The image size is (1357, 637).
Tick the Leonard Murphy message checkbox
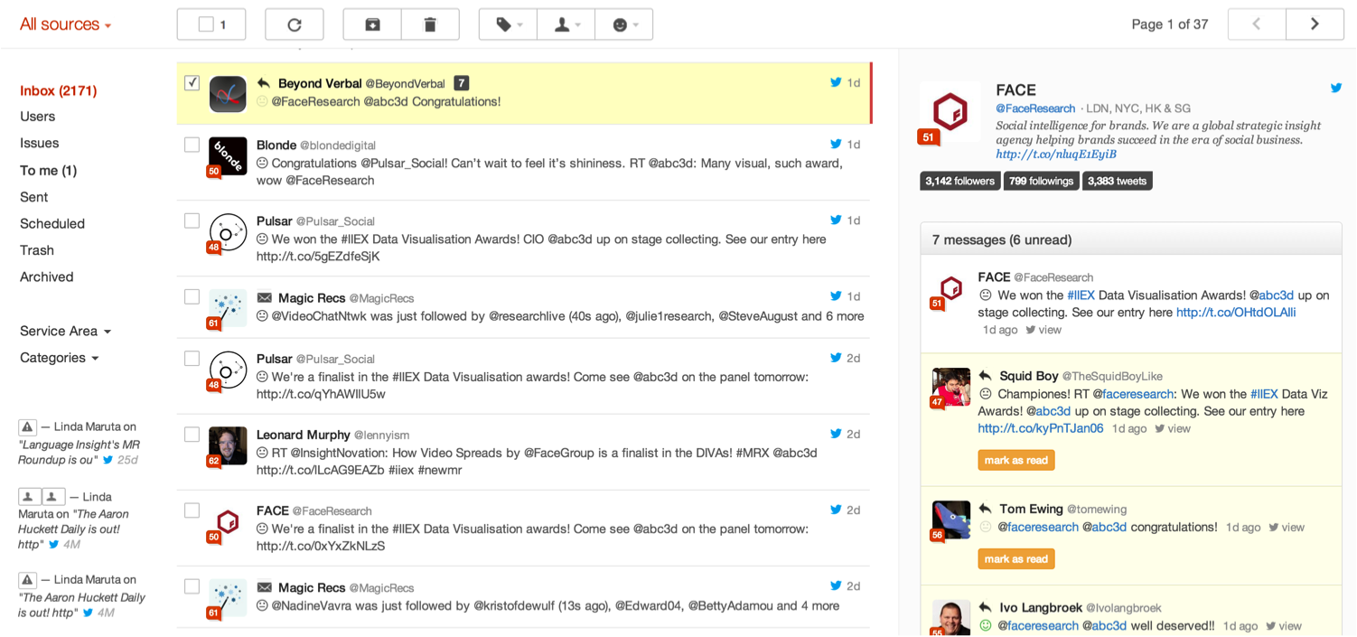click(192, 435)
